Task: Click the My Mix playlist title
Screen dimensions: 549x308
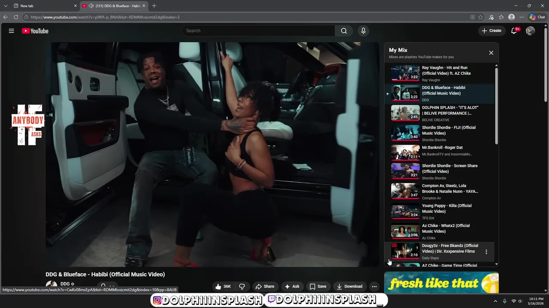Action: coord(398,50)
